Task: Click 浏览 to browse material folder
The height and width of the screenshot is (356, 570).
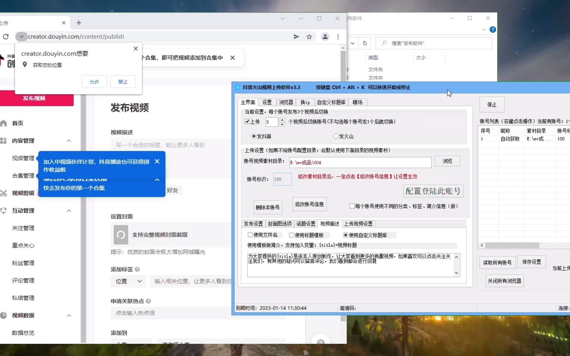Action: 447,161
